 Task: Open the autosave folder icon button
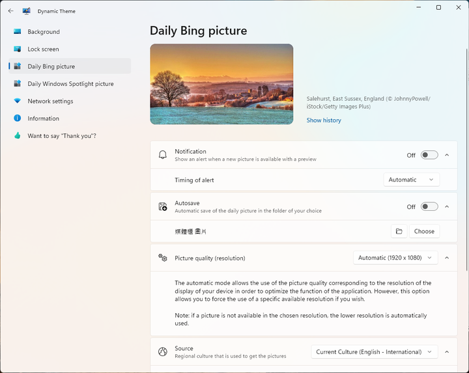tap(399, 231)
